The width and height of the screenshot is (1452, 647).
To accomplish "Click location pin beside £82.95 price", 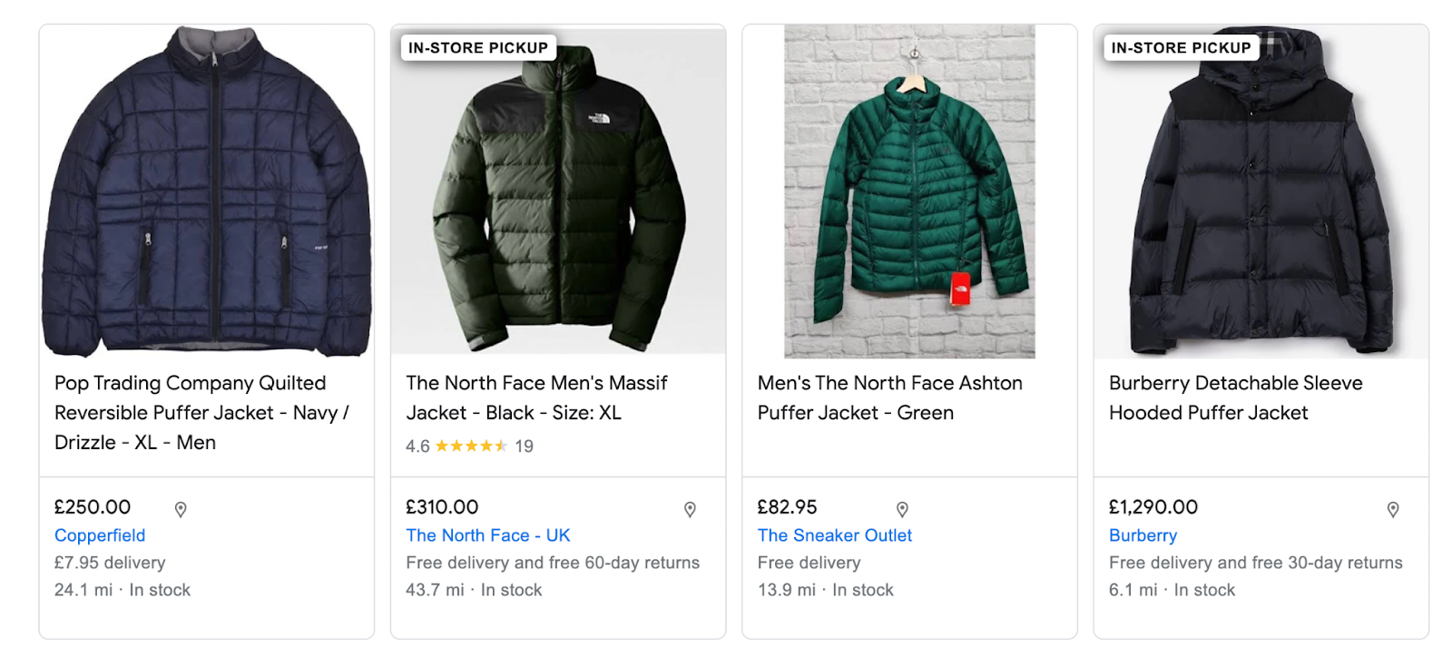I will 902,509.
